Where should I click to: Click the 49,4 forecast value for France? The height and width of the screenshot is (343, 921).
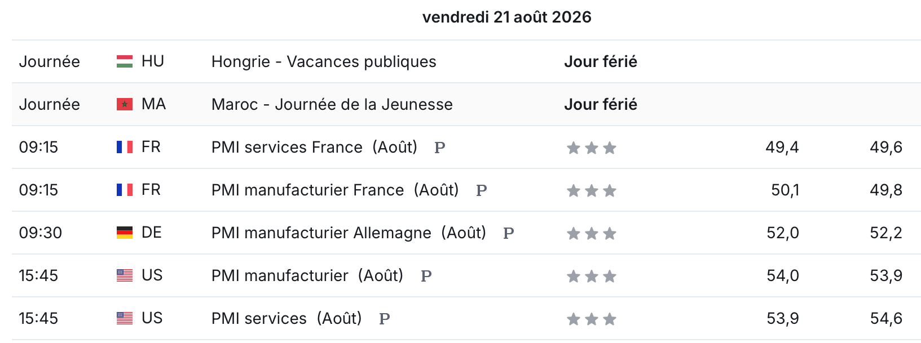[782, 147]
